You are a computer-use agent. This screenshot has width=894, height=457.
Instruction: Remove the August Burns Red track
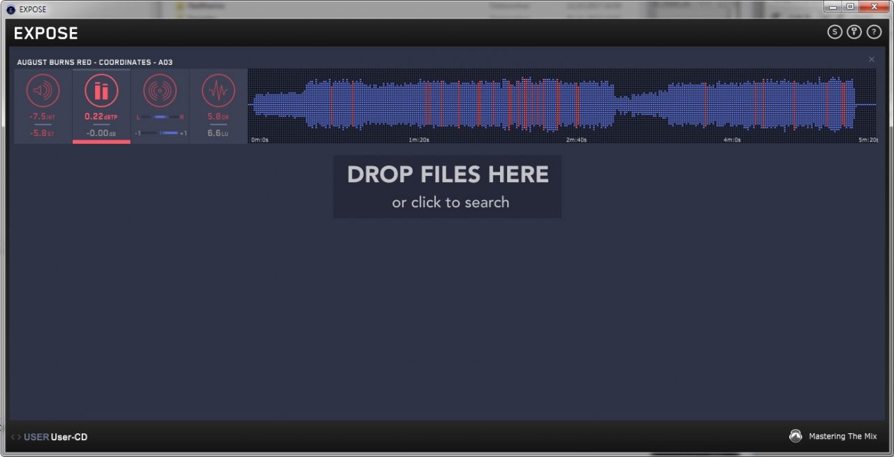(872, 59)
